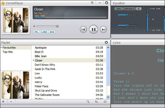Toggle the EQ equalizer panel button

pos(52,32)
